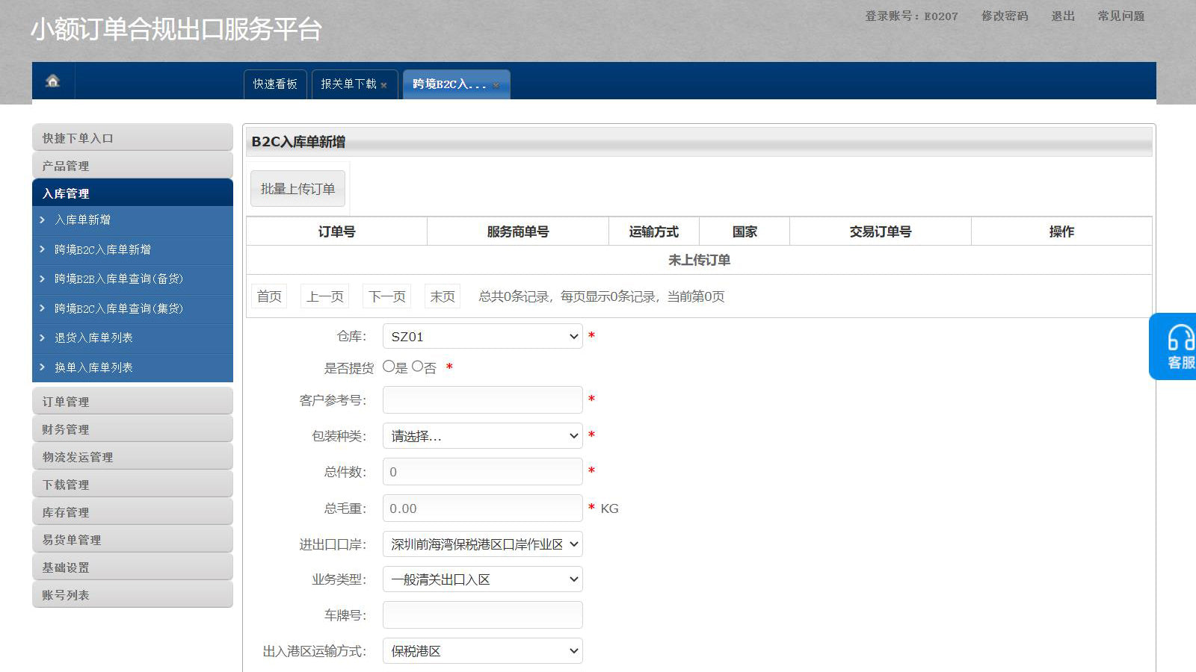This screenshot has height=672, width=1196.
Task: Open 跨境B2C入库单查询(集货) in sidebar
Action: click(x=118, y=308)
